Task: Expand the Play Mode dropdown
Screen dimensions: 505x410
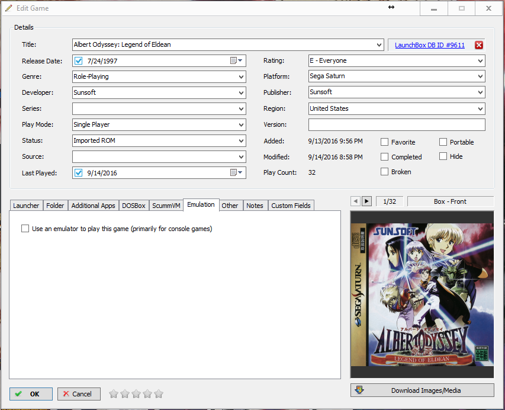Action: (241, 125)
